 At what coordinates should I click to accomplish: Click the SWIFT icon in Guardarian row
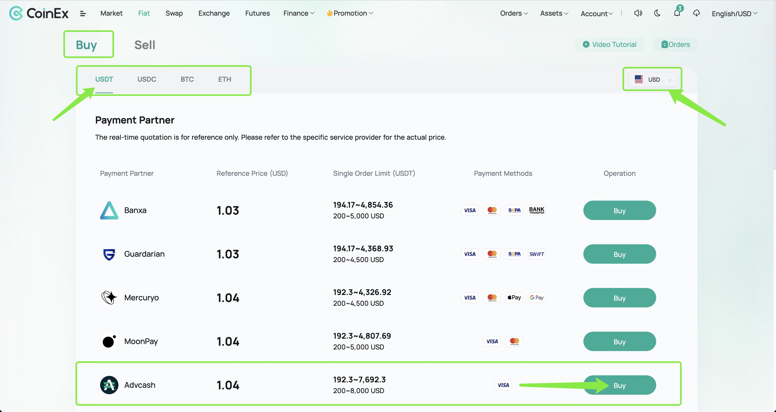tap(537, 254)
